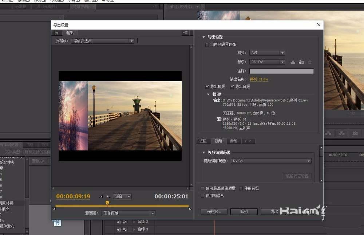Click the 00:00:09:19 timecode field
The height and width of the screenshot is (235, 364).
click(x=72, y=196)
